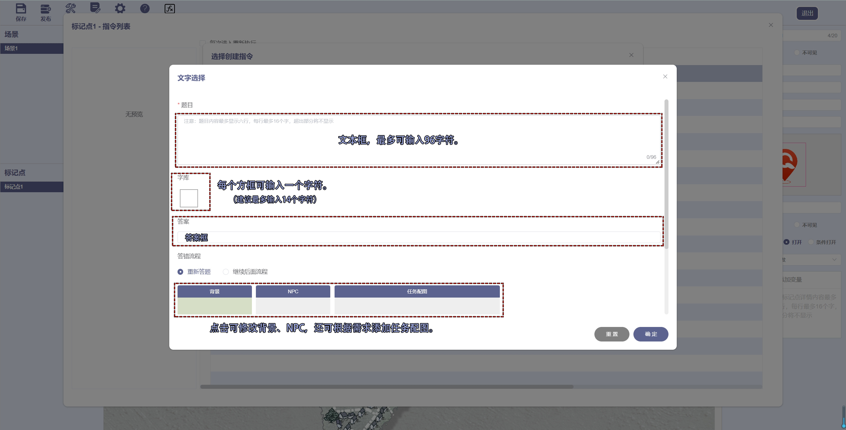
Task: Click the note edit pencil icon
Action: tap(95, 8)
